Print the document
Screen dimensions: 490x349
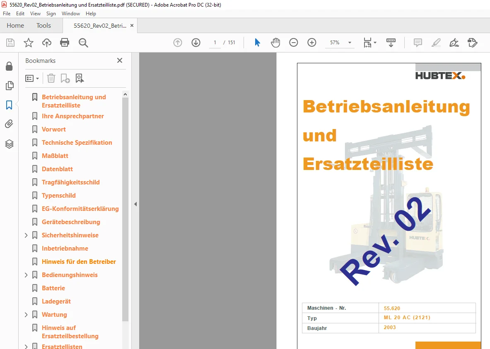click(x=65, y=43)
